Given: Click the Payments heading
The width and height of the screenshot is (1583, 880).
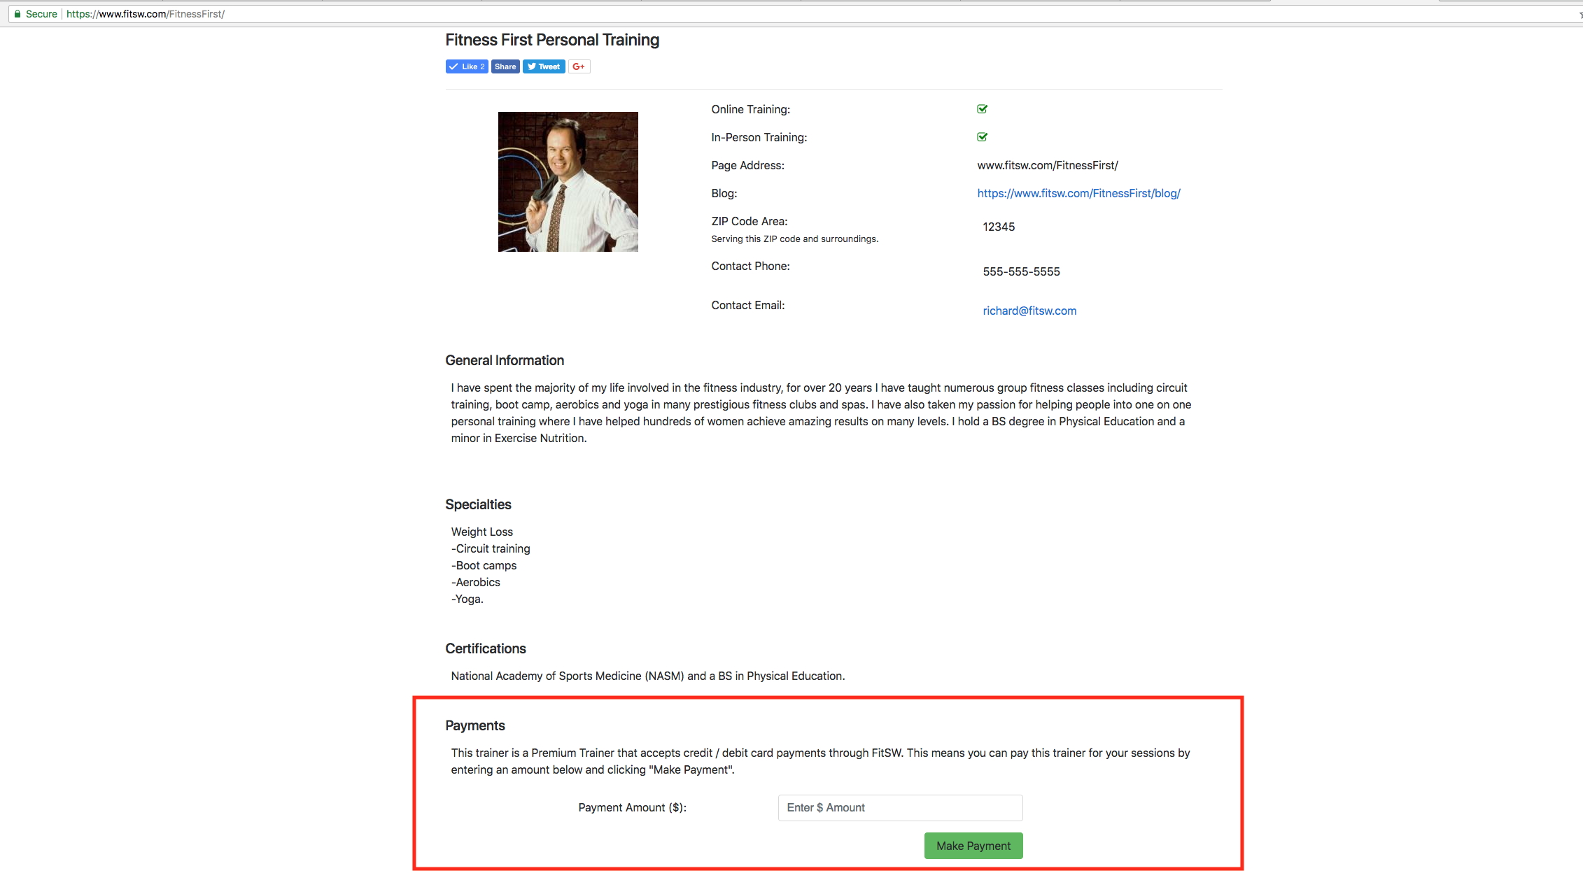Looking at the screenshot, I should tap(475, 725).
